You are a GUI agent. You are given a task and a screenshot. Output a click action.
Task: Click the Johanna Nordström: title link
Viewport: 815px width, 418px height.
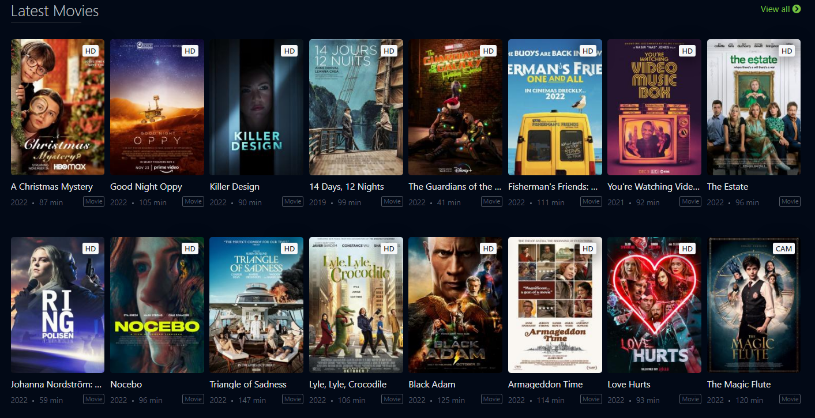(x=56, y=385)
